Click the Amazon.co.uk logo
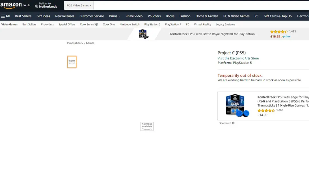The width and height of the screenshot is (309, 174). [x=15, y=5]
